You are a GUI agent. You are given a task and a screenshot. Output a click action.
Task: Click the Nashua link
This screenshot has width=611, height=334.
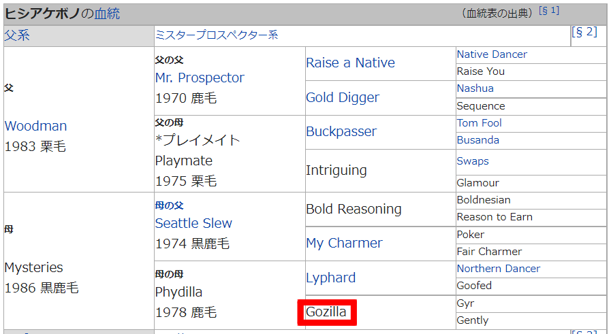475,88
